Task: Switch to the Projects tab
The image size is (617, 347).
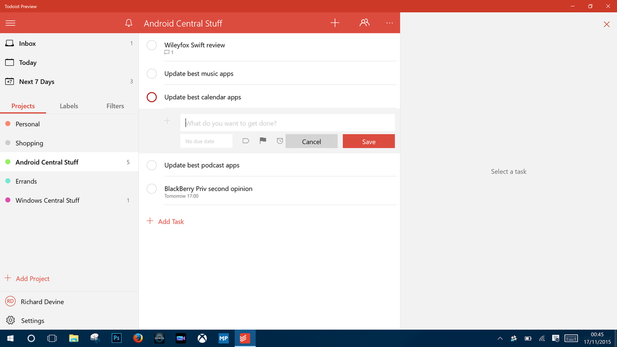Action: (x=23, y=106)
